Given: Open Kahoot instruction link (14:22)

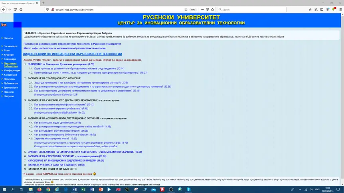Looking at the screenshot, I should point(56,95).
